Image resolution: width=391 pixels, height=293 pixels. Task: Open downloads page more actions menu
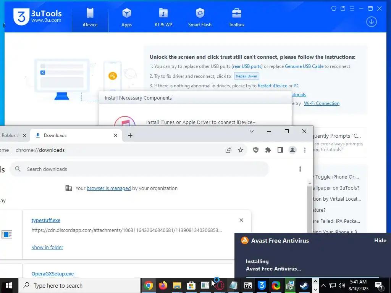[x=300, y=169]
